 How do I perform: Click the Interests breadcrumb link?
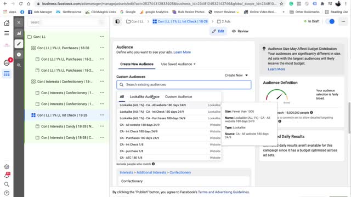pyautogui.click(x=126, y=172)
